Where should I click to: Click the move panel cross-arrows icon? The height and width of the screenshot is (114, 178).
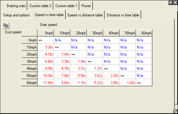[x=171, y=2]
